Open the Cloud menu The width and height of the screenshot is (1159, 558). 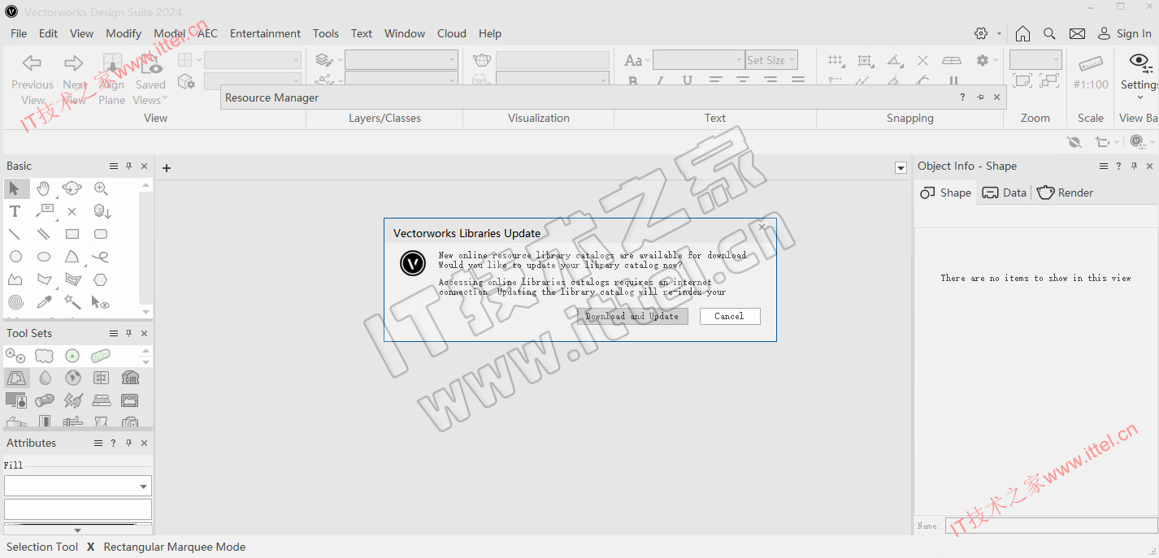(452, 33)
